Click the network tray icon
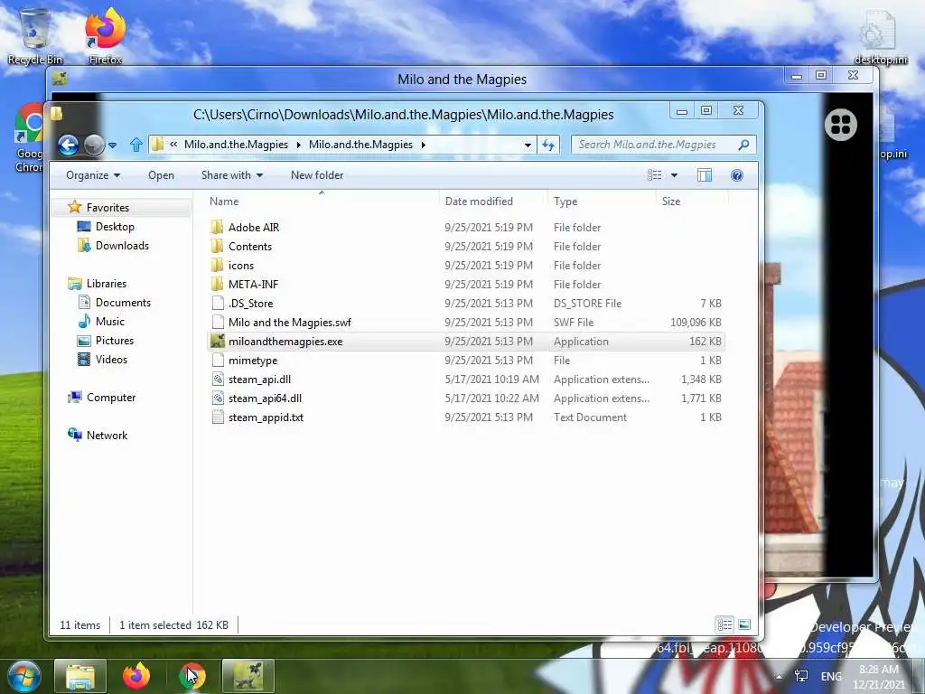Viewport: 925px width, 694px height. (801, 676)
